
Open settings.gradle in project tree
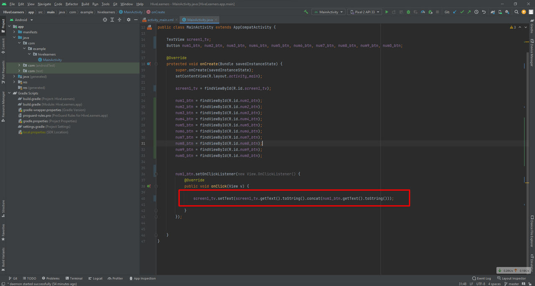click(34, 127)
